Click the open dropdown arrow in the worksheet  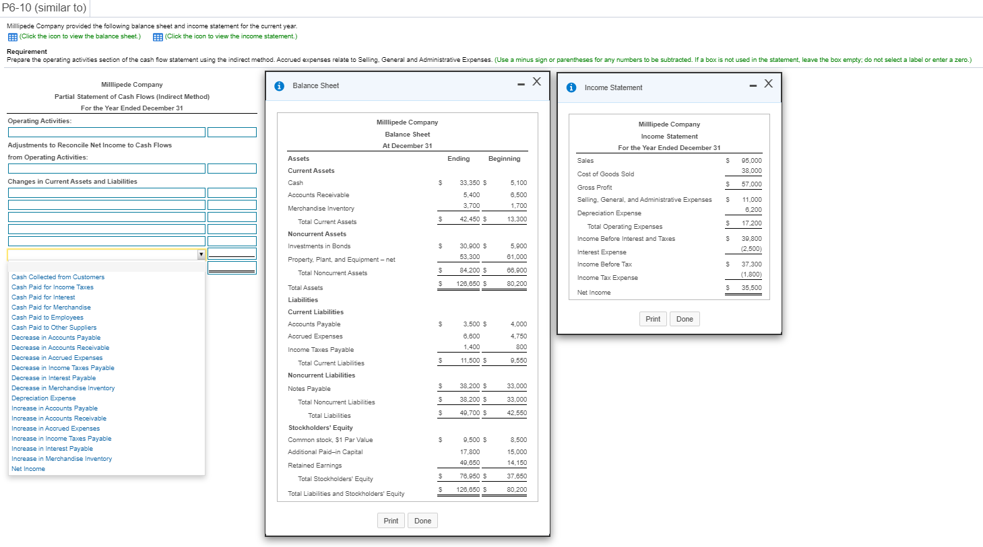coord(201,254)
